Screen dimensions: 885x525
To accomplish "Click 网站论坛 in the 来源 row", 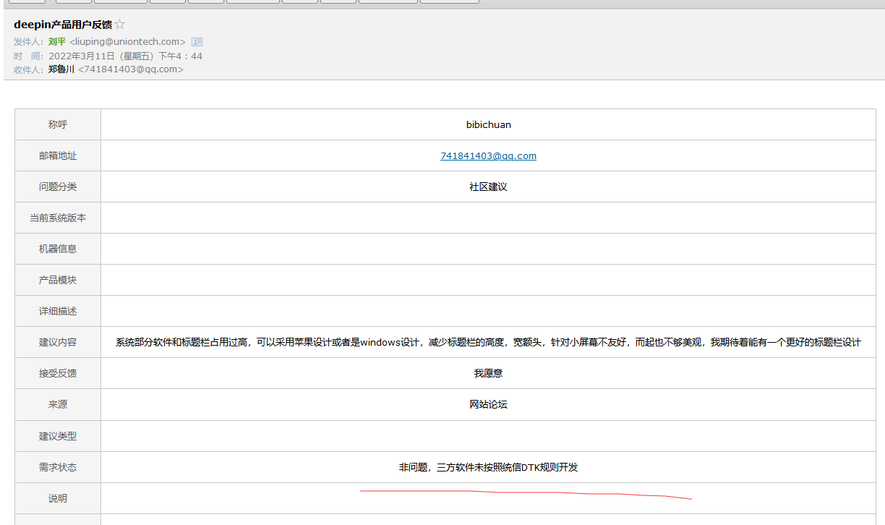I will [487, 404].
